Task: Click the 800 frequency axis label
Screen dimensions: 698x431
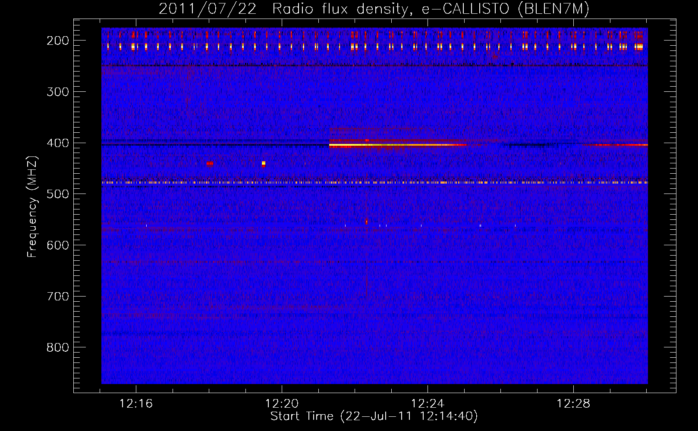Action: click(58, 347)
